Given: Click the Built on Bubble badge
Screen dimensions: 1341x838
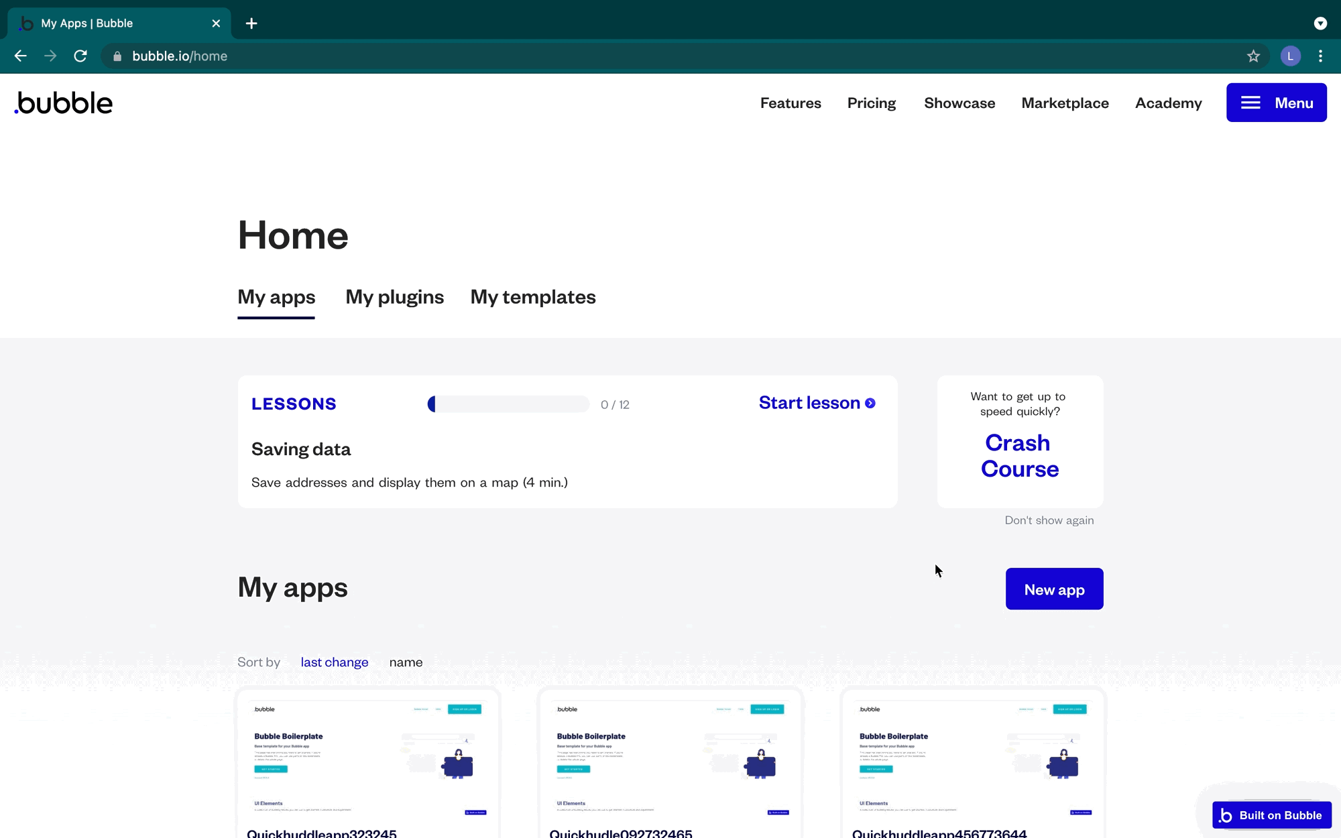Looking at the screenshot, I should click(x=1271, y=815).
